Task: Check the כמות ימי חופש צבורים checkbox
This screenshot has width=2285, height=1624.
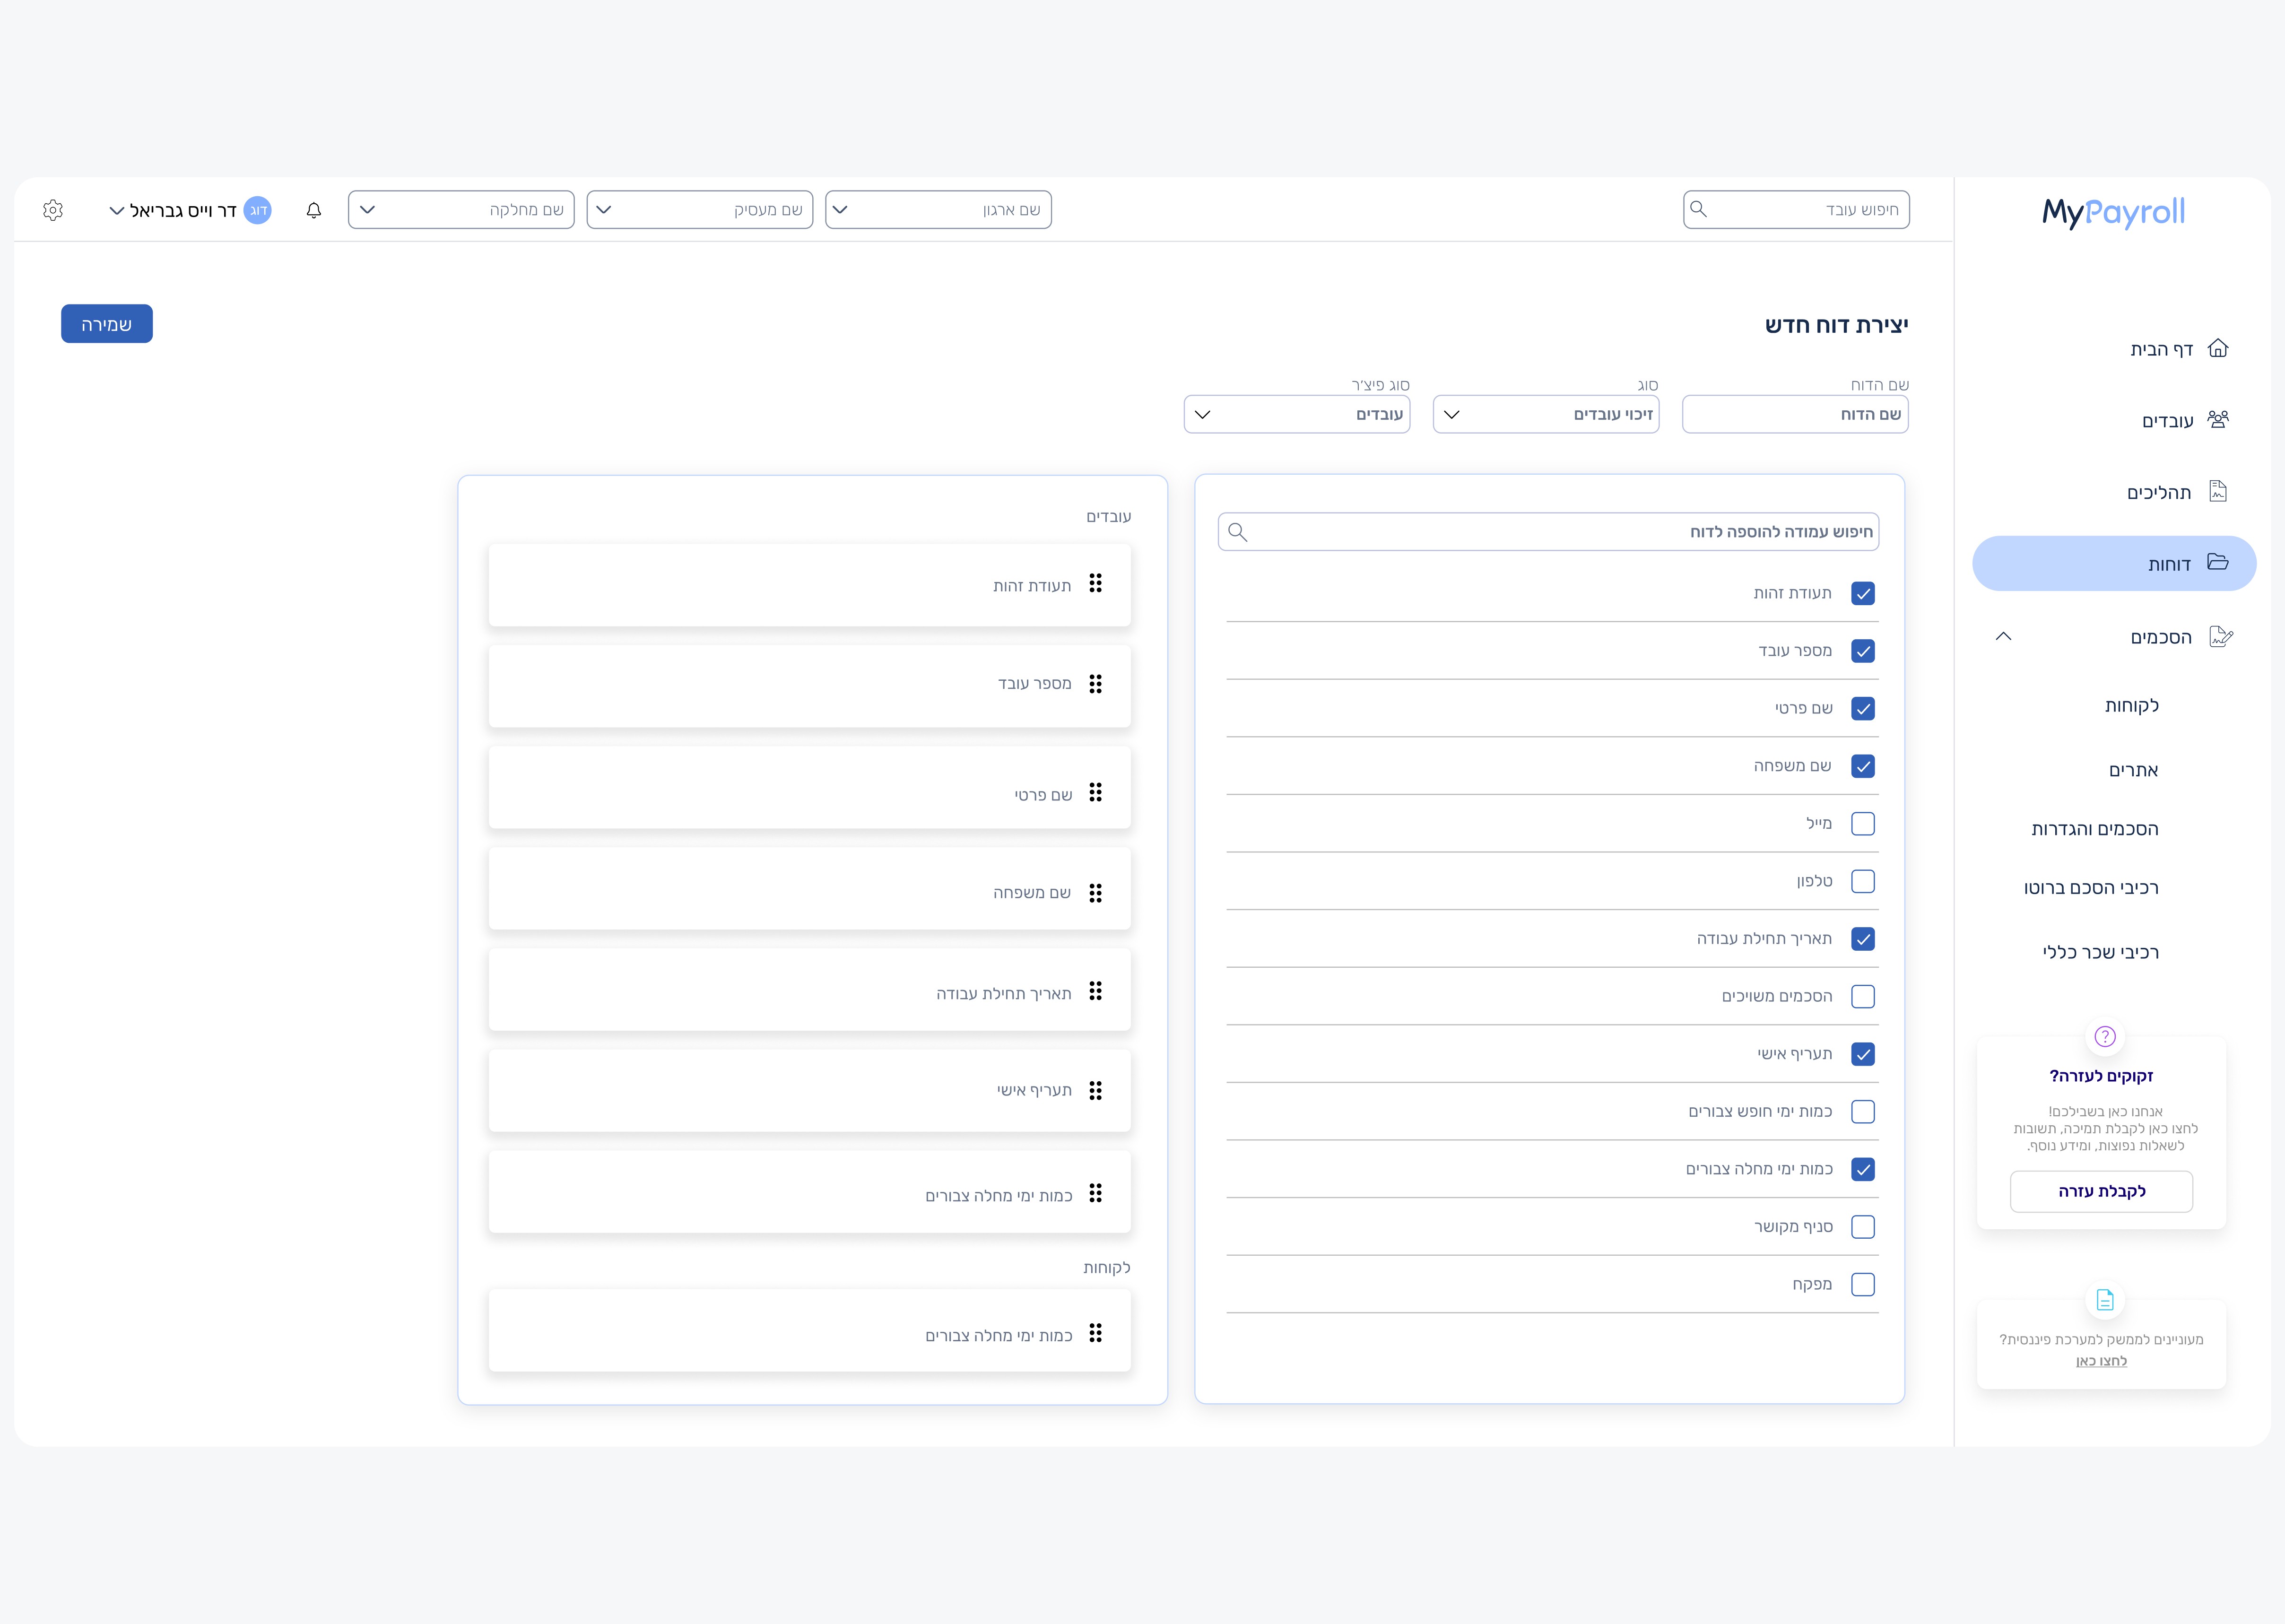Action: point(1863,1112)
